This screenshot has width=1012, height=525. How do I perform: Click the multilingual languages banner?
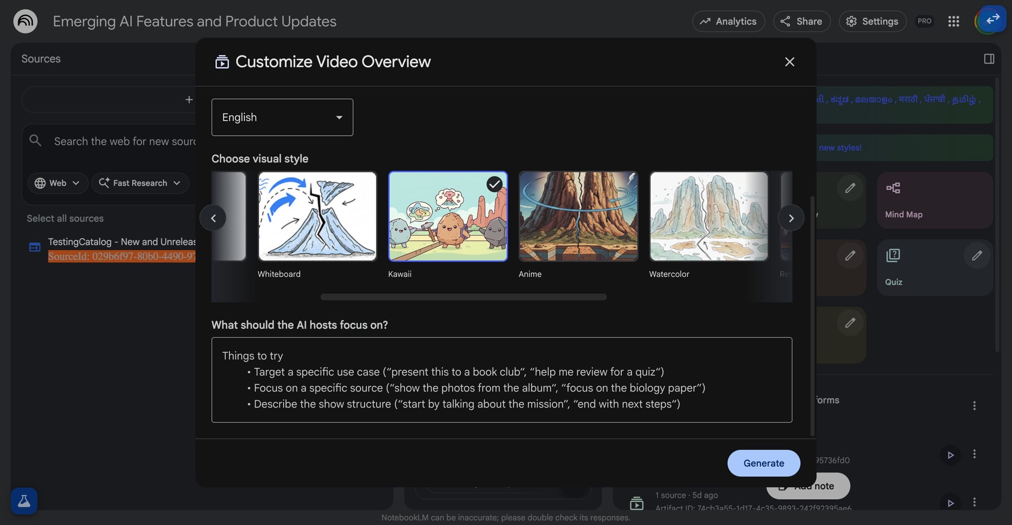(905, 105)
